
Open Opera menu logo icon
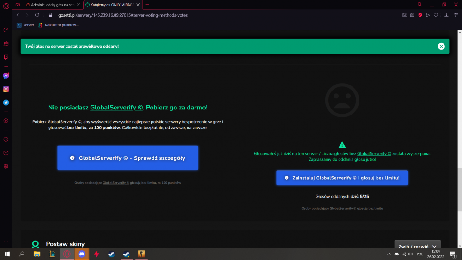click(x=6, y=6)
